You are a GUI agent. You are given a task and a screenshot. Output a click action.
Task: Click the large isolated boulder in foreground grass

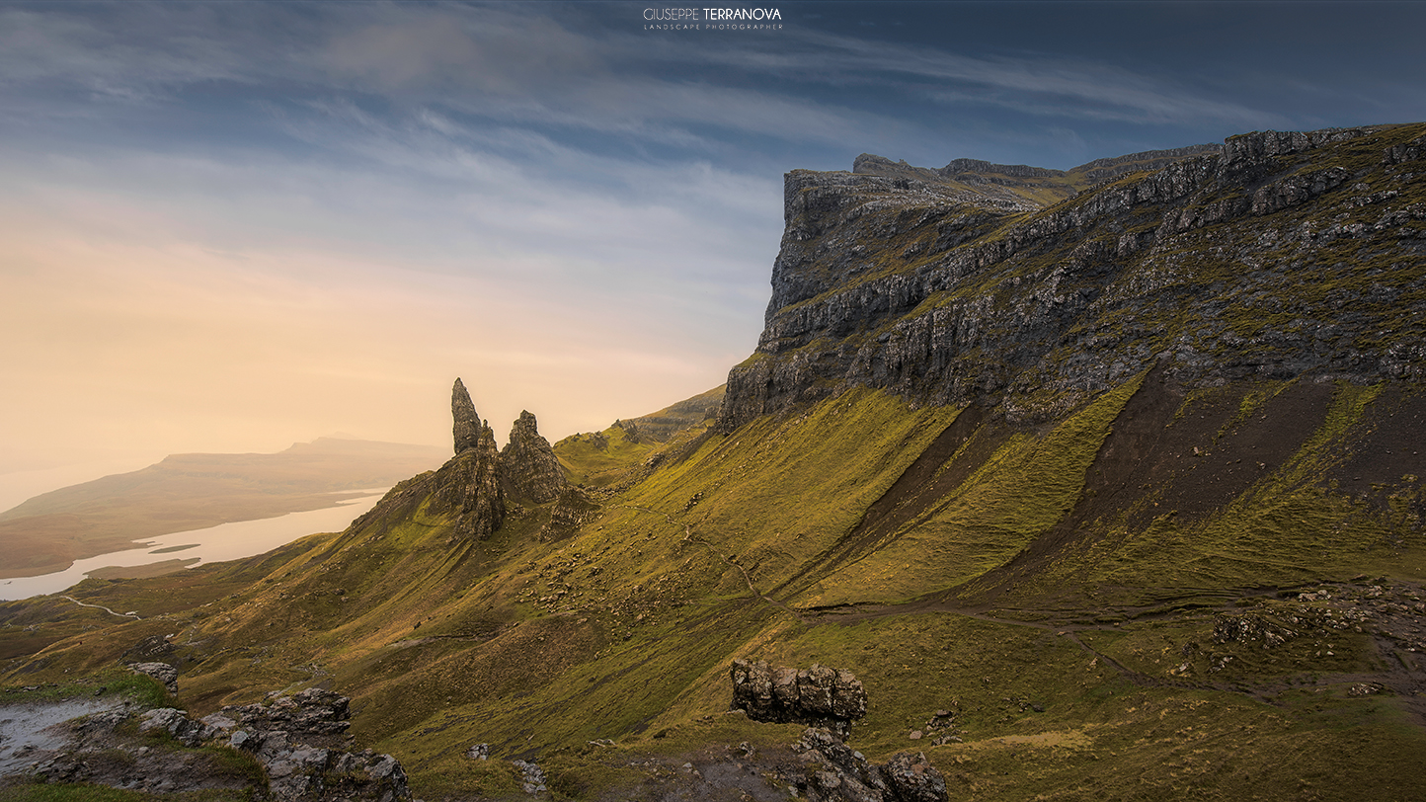[797, 691]
